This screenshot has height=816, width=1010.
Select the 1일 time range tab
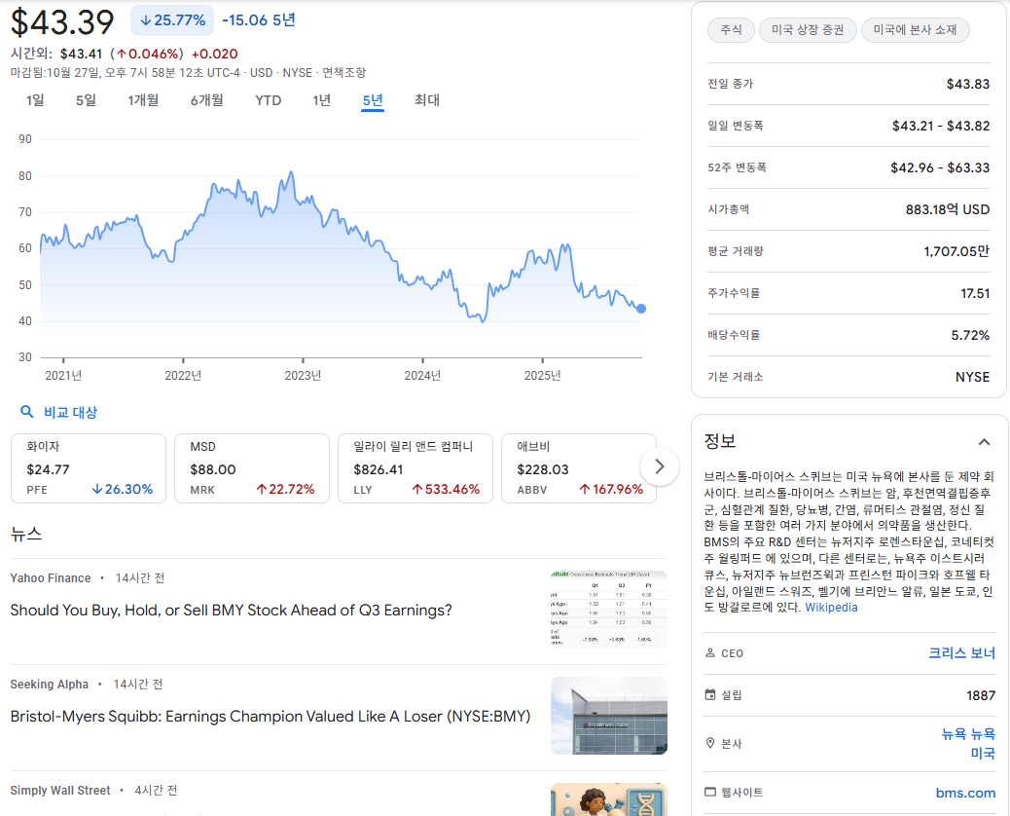pos(35,100)
